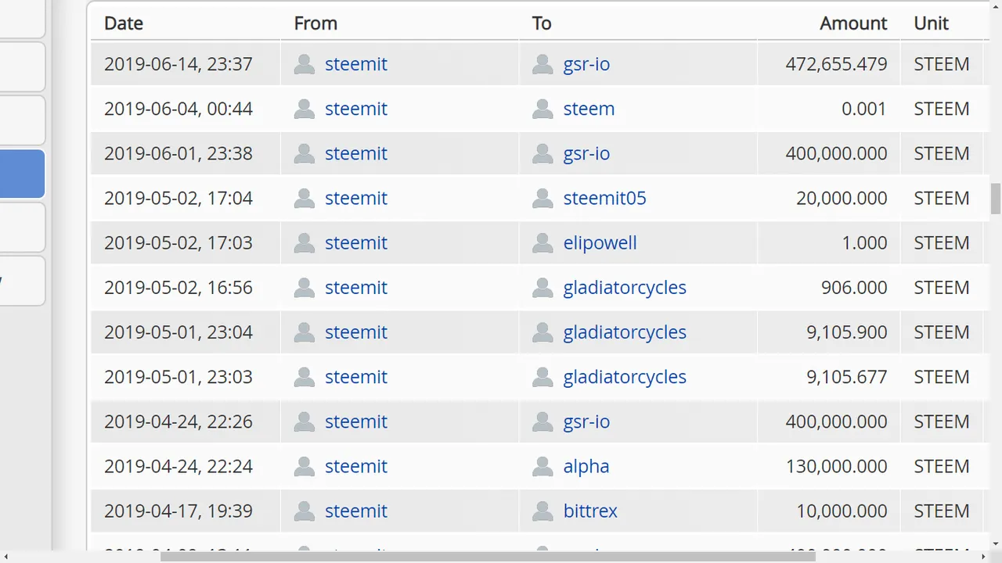Click sender avatar icon on 2019-06-04 row

pos(305,109)
